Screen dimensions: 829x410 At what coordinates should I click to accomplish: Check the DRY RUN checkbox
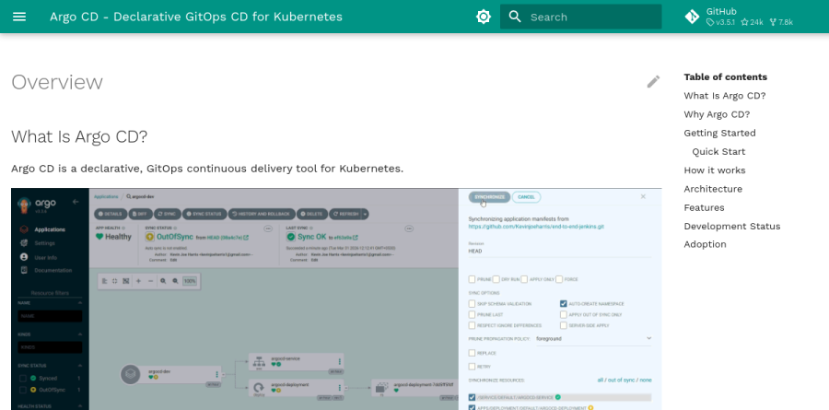pos(496,279)
